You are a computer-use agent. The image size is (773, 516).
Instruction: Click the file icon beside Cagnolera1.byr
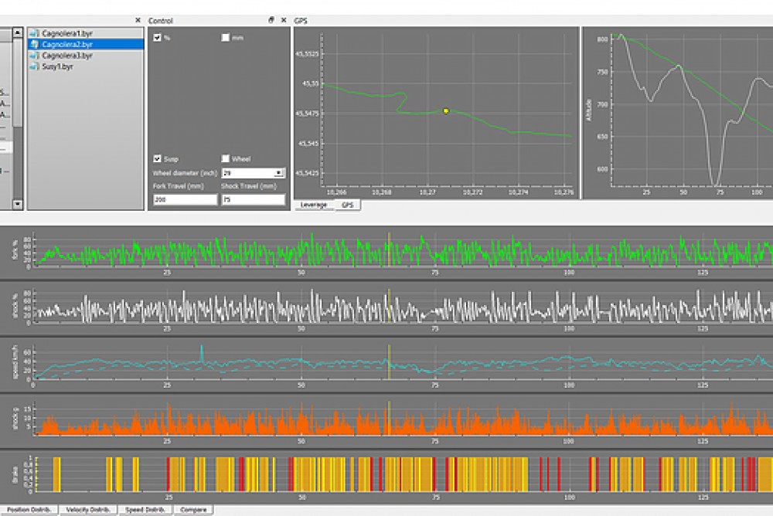33,33
